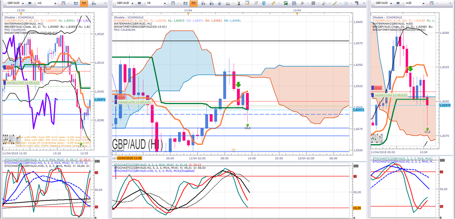
Task: Open chart type icon in H1 toolbar
Action: pyautogui.click(x=173, y=3)
